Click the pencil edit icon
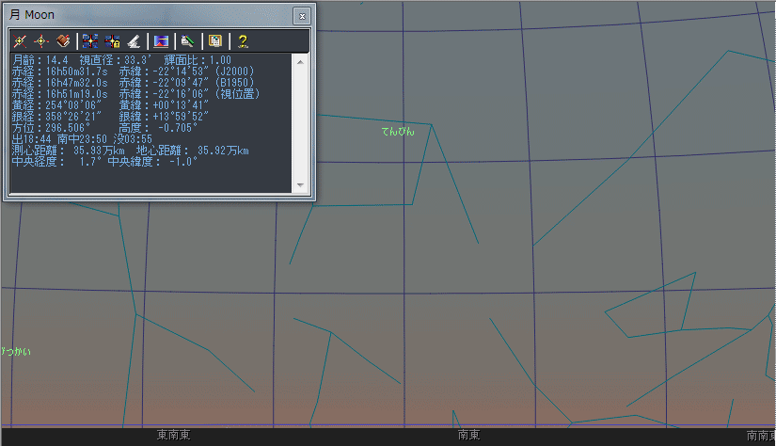Image resolution: width=776 pixels, height=446 pixels. 187,41
